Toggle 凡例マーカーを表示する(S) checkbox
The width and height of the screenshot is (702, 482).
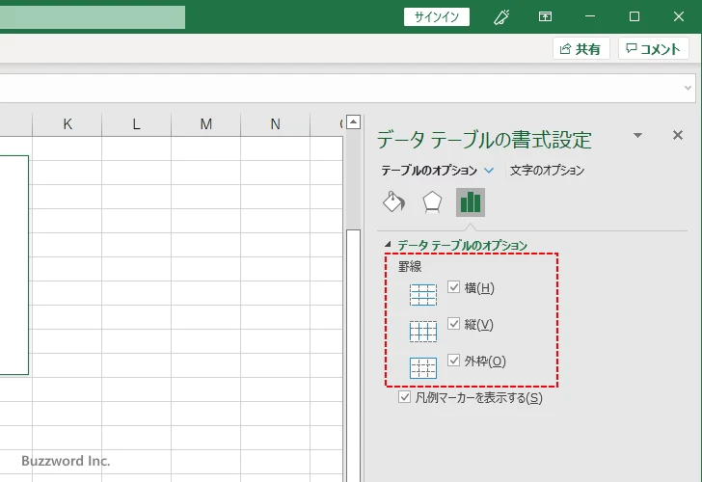[404, 397]
